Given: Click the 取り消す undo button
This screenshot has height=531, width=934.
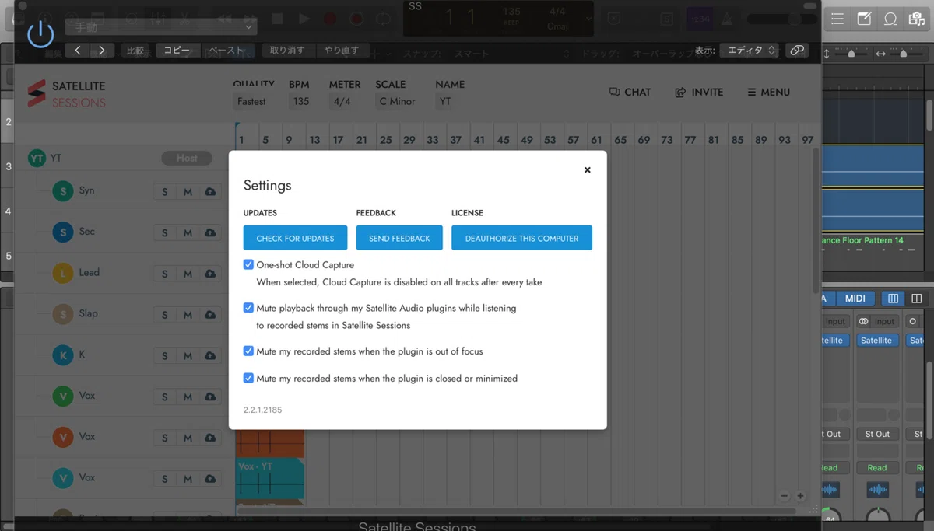Looking at the screenshot, I should click(x=287, y=50).
